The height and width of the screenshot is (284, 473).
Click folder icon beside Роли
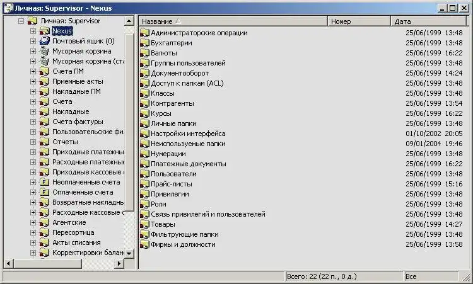coord(145,204)
